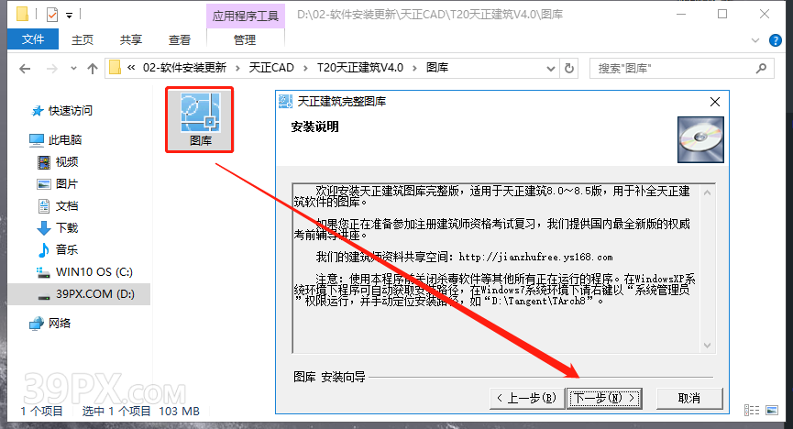Screen dimensions: 793x429
Task: Click the 下一步(N) button
Action: [604, 398]
